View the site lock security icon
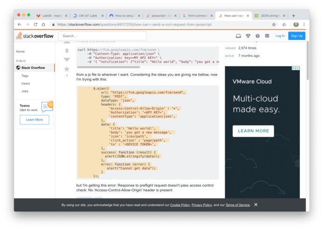Screen dimensions: 324x230 click(x=53, y=25)
